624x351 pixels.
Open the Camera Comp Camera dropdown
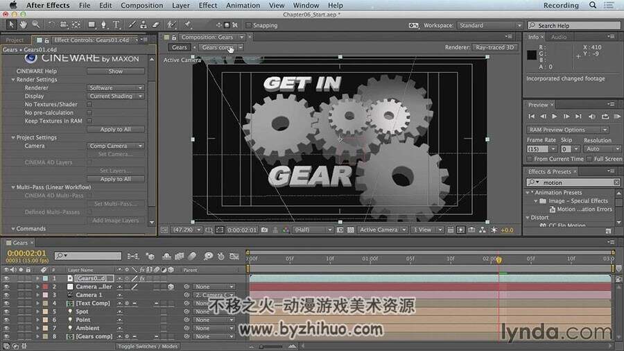click(x=115, y=146)
